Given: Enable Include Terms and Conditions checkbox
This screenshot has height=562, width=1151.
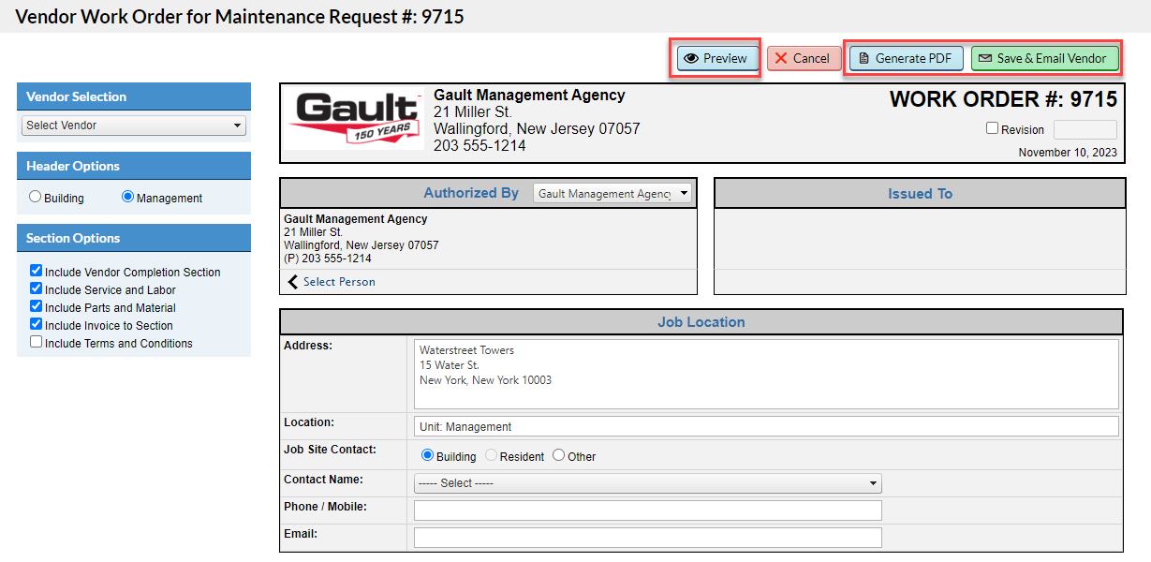Looking at the screenshot, I should coord(37,342).
